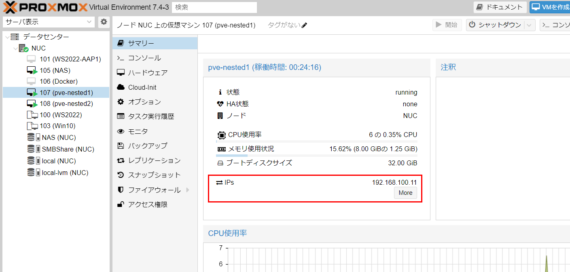Click the gear icon beside オプション
570x272 pixels.
pyautogui.click(x=121, y=102)
